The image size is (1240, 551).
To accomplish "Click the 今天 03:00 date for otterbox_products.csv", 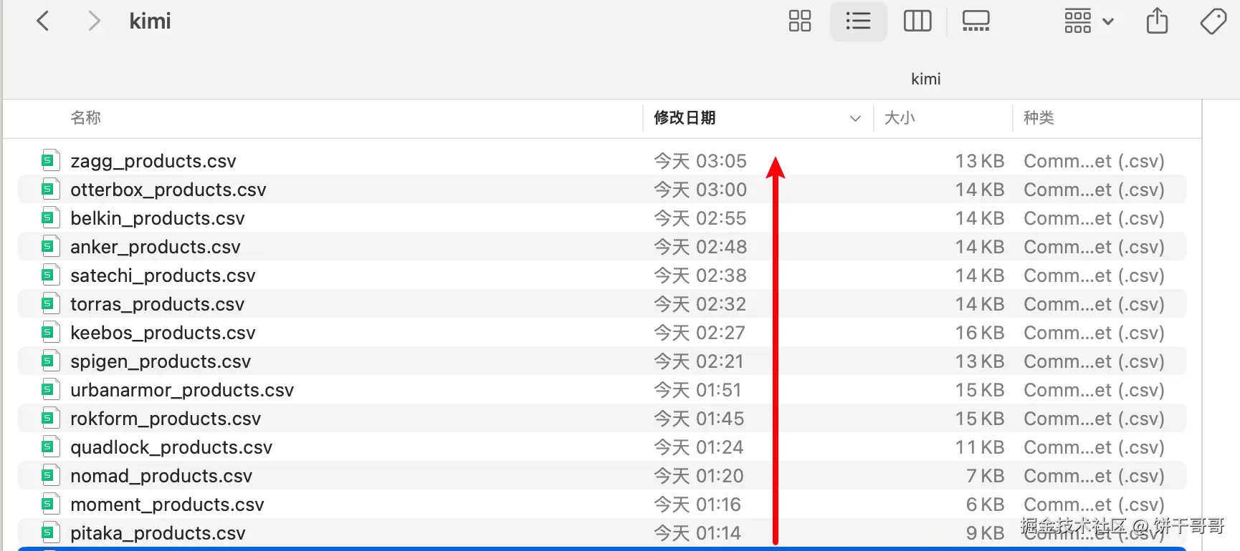I will (700, 190).
